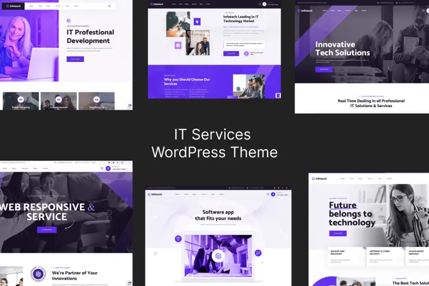Click purple button under IT Professional Development
The width and height of the screenshot is (429, 286).
pos(75,59)
